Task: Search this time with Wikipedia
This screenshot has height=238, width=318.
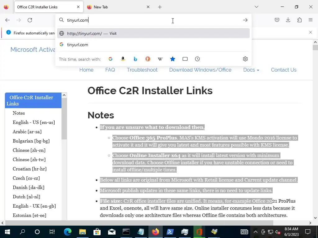Action: tap(160, 59)
